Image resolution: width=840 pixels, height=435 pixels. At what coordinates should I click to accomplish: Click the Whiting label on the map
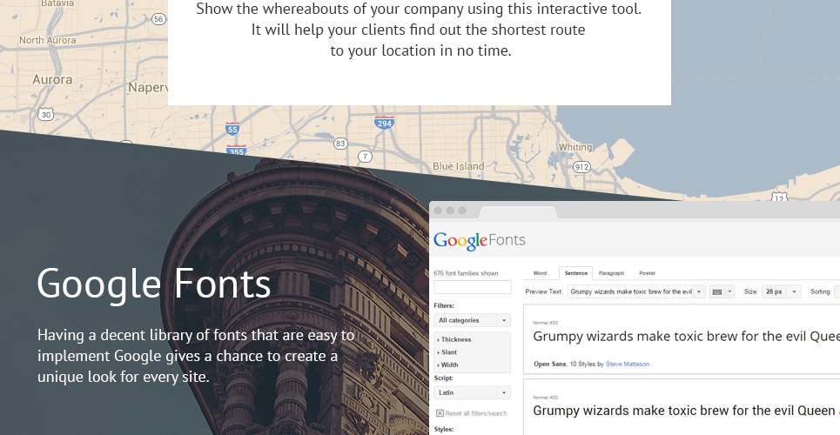(x=575, y=147)
